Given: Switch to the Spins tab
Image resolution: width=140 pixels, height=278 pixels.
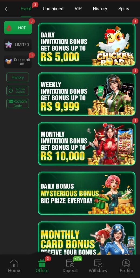Looking at the screenshot, I should pyautogui.click(x=124, y=9).
